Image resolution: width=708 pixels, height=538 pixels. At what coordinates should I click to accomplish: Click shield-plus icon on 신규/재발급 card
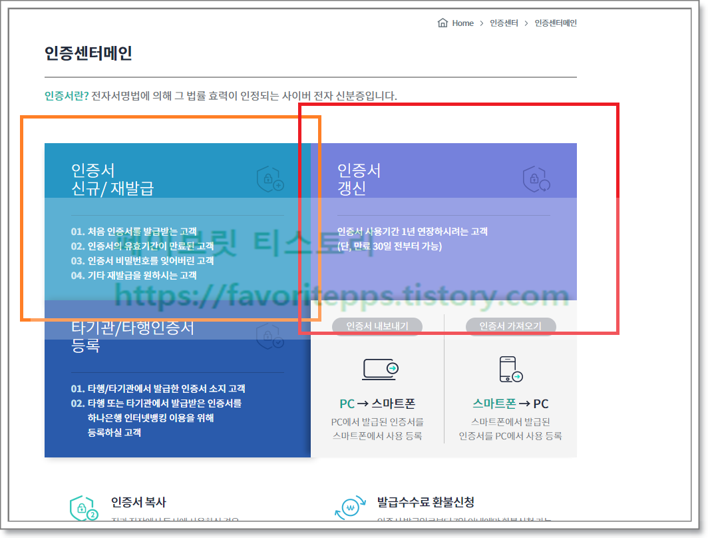(x=270, y=179)
